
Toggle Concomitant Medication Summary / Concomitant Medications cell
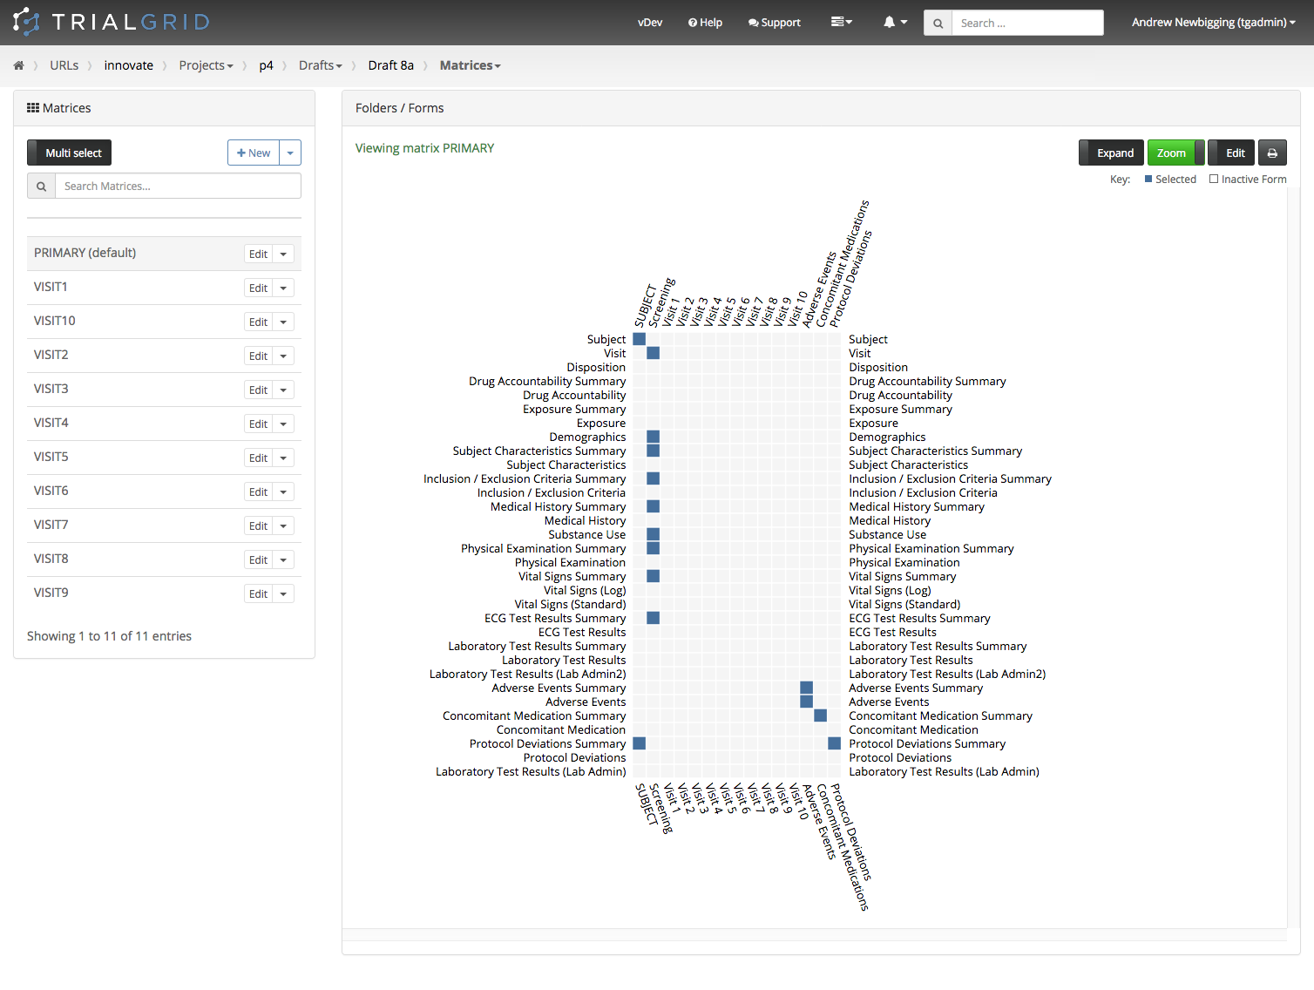pos(821,715)
